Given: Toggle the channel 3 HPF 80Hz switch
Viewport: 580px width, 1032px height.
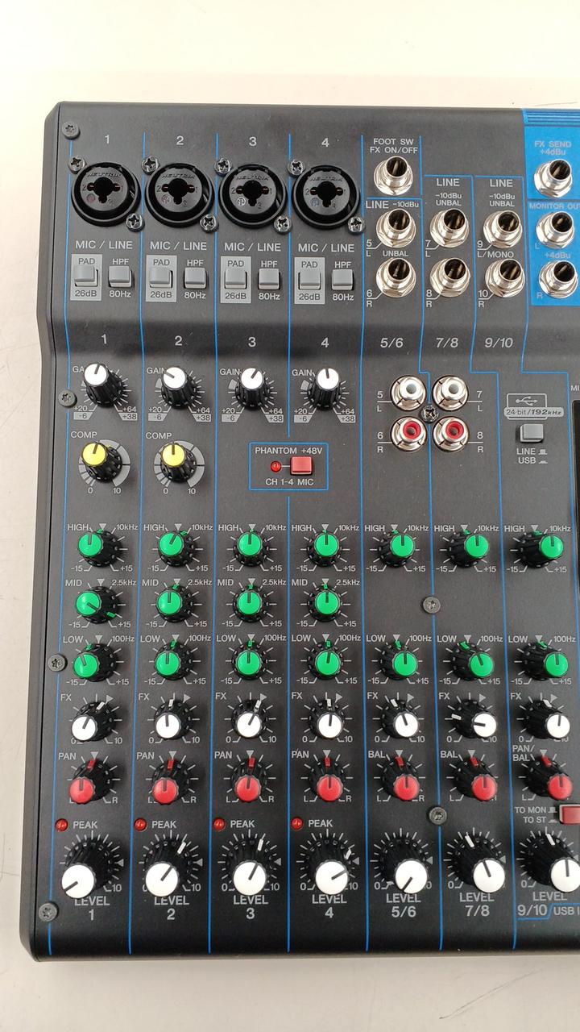Looking at the screenshot, I should 269,277.
